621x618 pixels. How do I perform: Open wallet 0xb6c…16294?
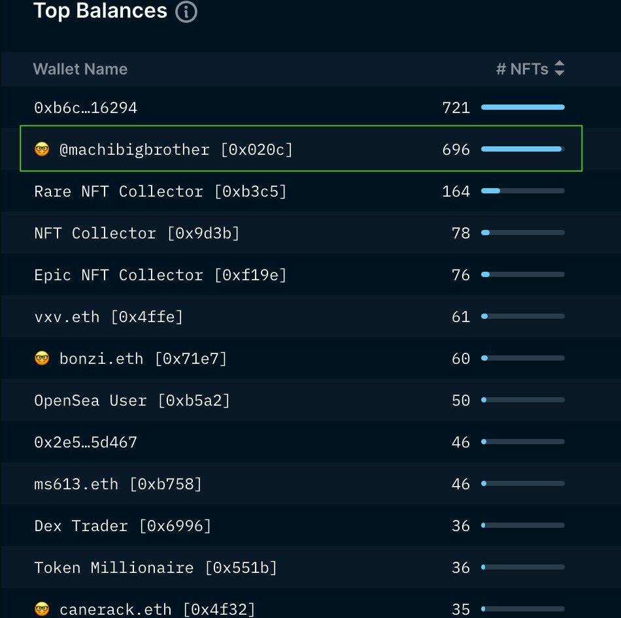(x=86, y=108)
